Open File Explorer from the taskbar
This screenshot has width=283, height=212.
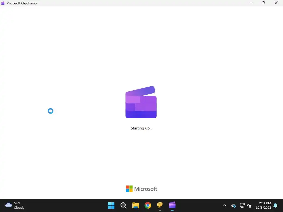(135, 205)
